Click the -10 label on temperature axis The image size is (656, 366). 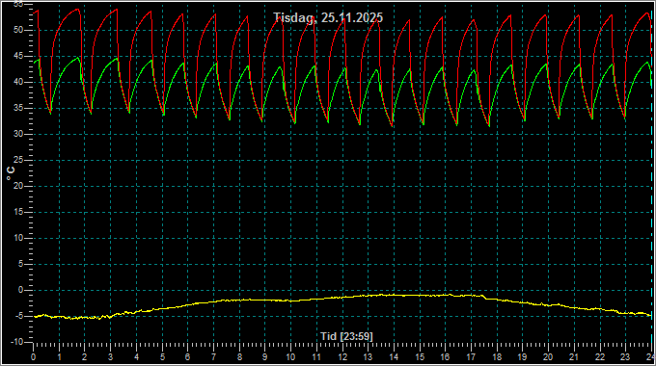coord(16,342)
